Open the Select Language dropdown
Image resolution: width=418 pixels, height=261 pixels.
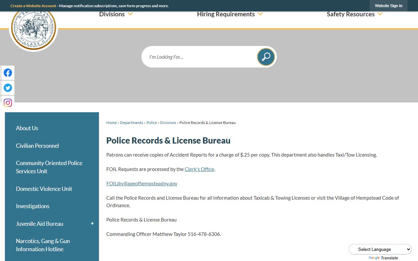[x=380, y=249]
